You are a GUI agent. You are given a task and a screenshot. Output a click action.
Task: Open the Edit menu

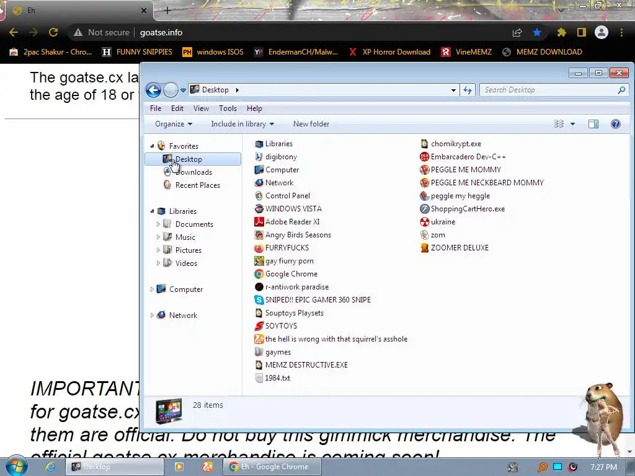177,108
